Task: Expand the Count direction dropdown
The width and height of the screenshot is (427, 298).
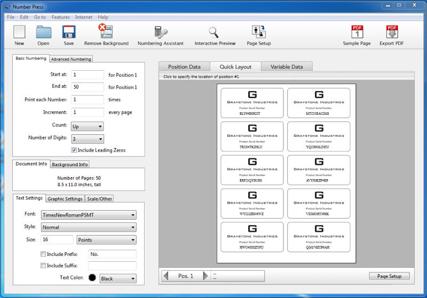Action: click(x=87, y=126)
